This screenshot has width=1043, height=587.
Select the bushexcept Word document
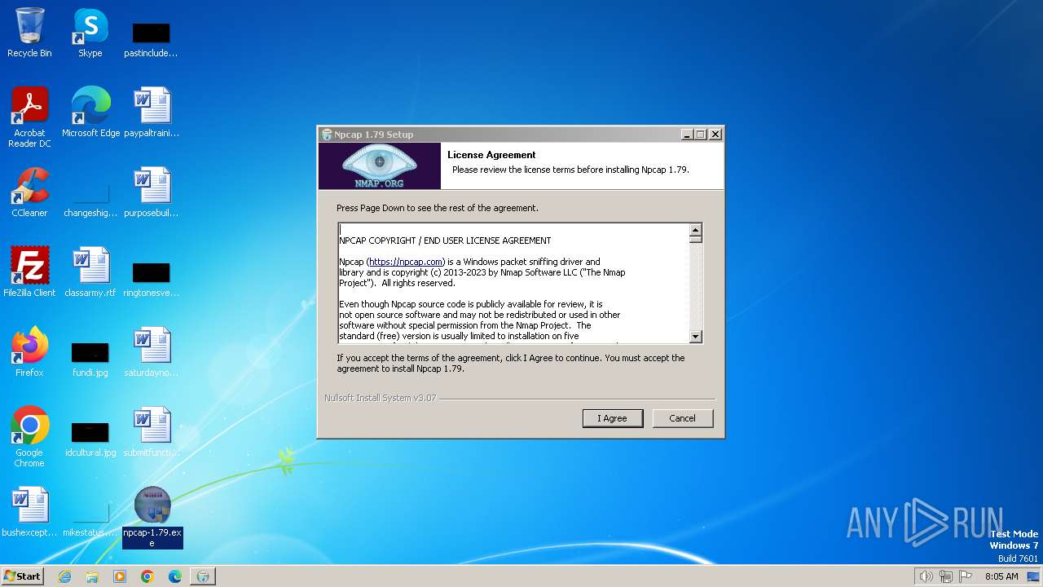pyautogui.click(x=29, y=512)
